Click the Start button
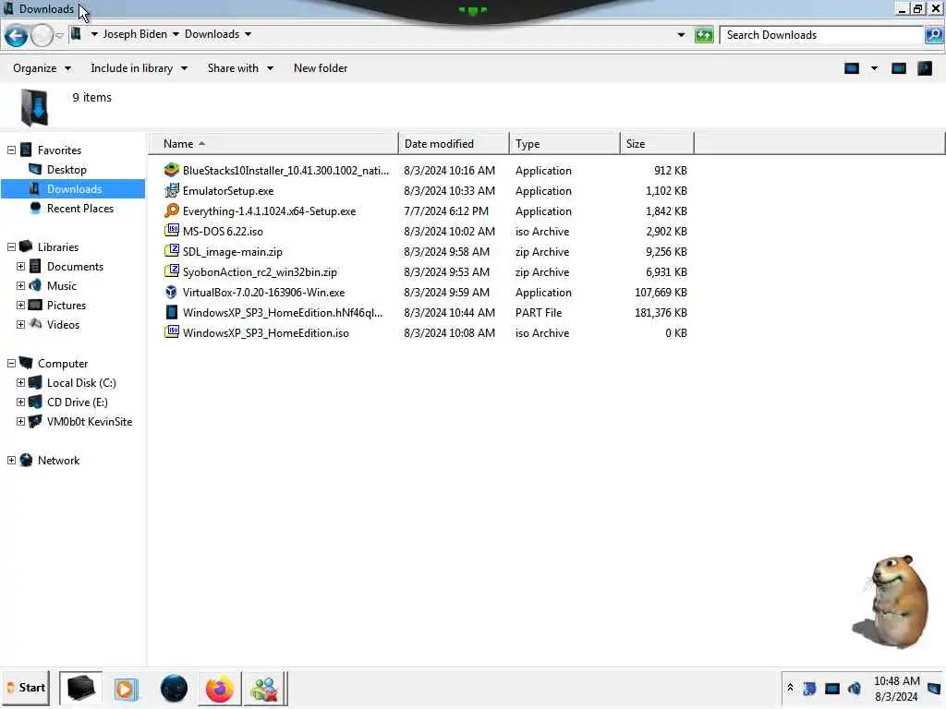The height and width of the screenshot is (709, 946). pyautogui.click(x=26, y=688)
